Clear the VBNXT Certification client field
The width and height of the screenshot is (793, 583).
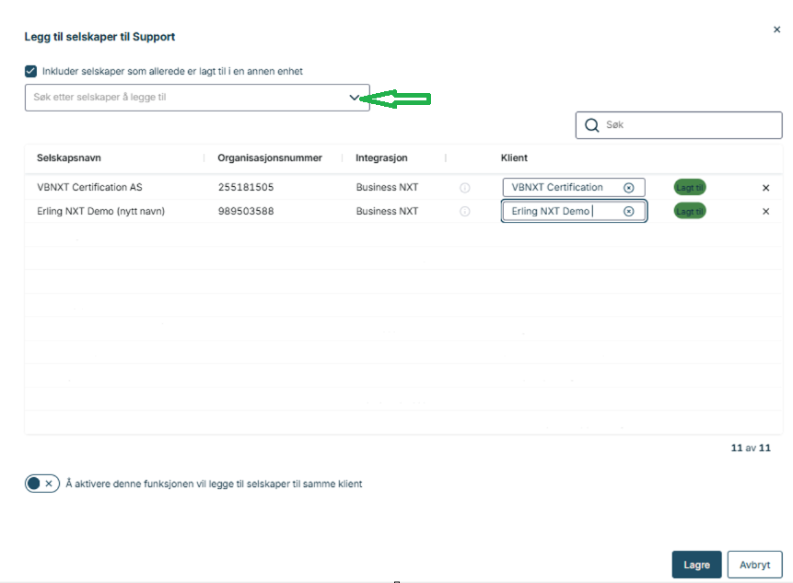pos(629,188)
